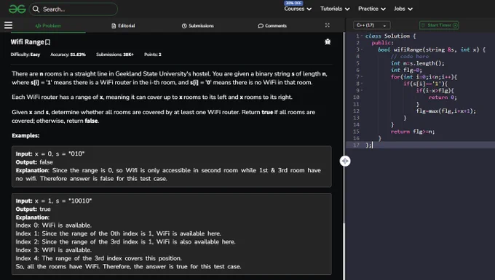Collapse code fold at line 7
Image resolution: width=495 pixels, height=280 pixels.
362,77
